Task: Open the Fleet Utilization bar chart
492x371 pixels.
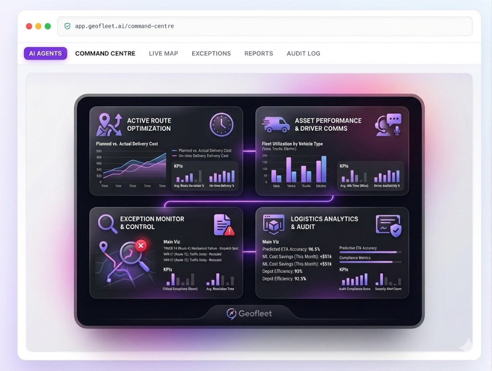Action: (296, 170)
